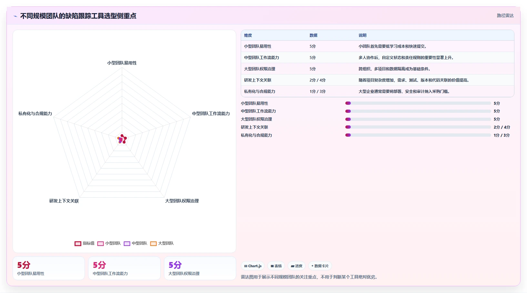
Task: Click the radar axis label 研发上下文关联
Action: click(64, 201)
